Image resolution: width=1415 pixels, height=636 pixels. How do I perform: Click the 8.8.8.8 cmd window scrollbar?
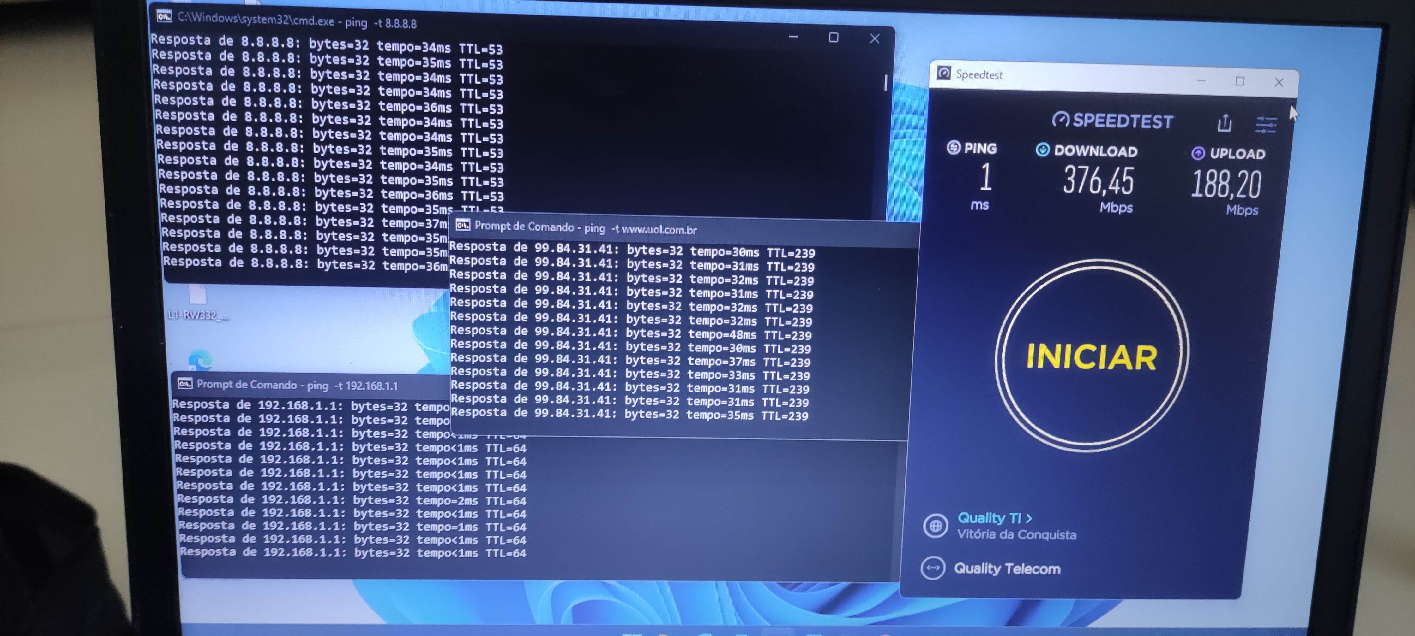885,82
